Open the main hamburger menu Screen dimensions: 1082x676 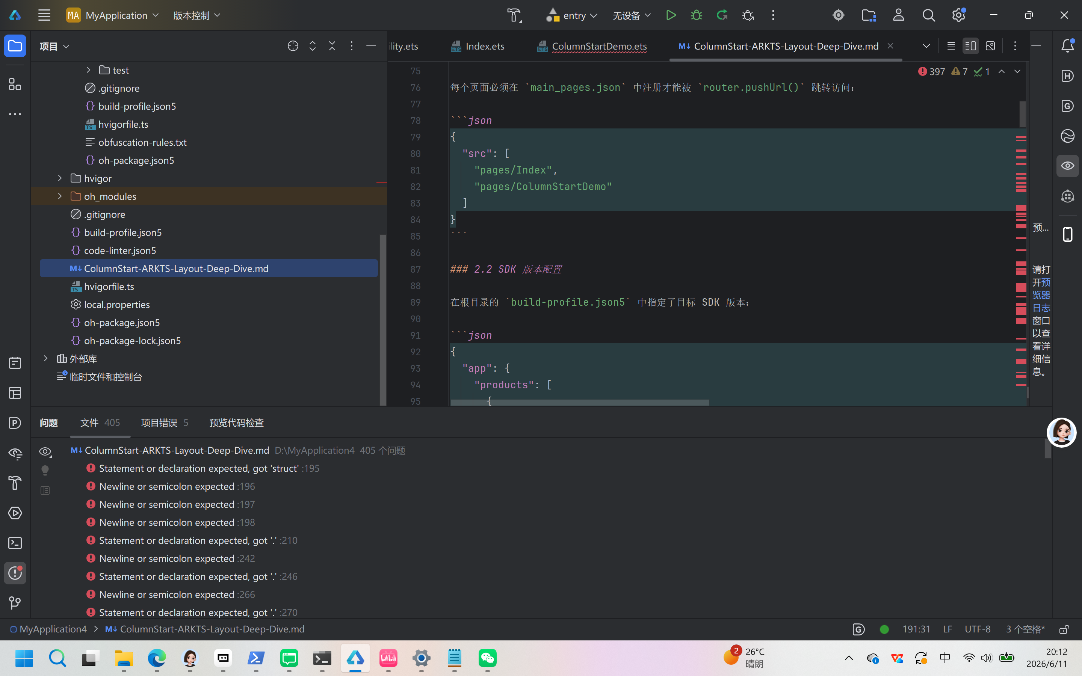[44, 15]
